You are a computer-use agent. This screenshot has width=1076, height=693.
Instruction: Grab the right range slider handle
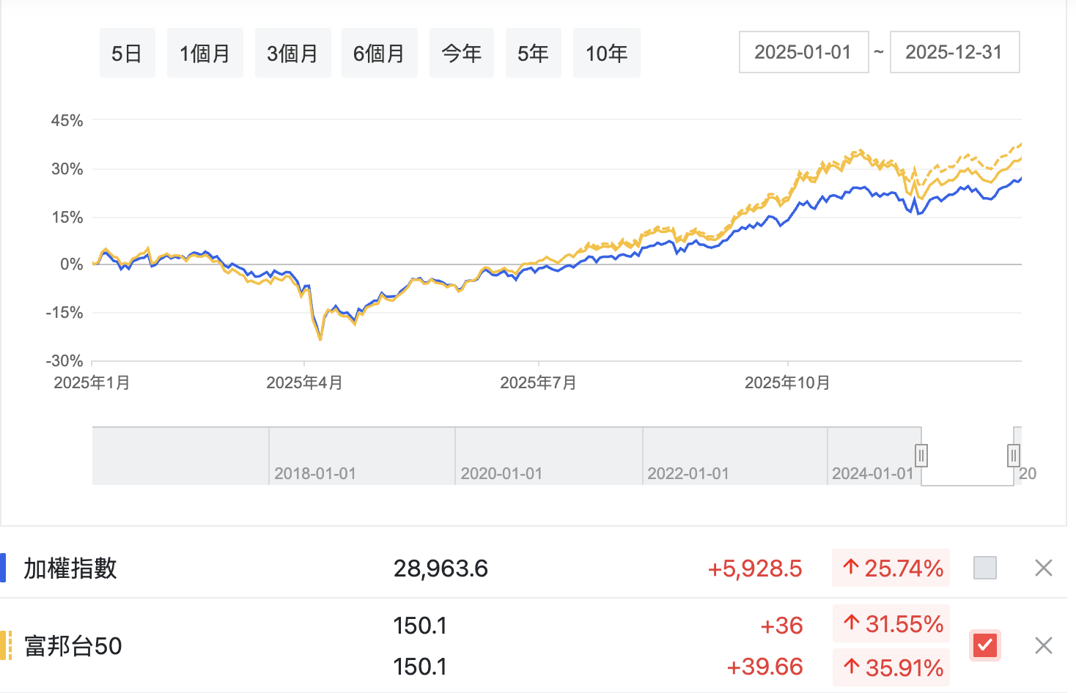point(1014,456)
